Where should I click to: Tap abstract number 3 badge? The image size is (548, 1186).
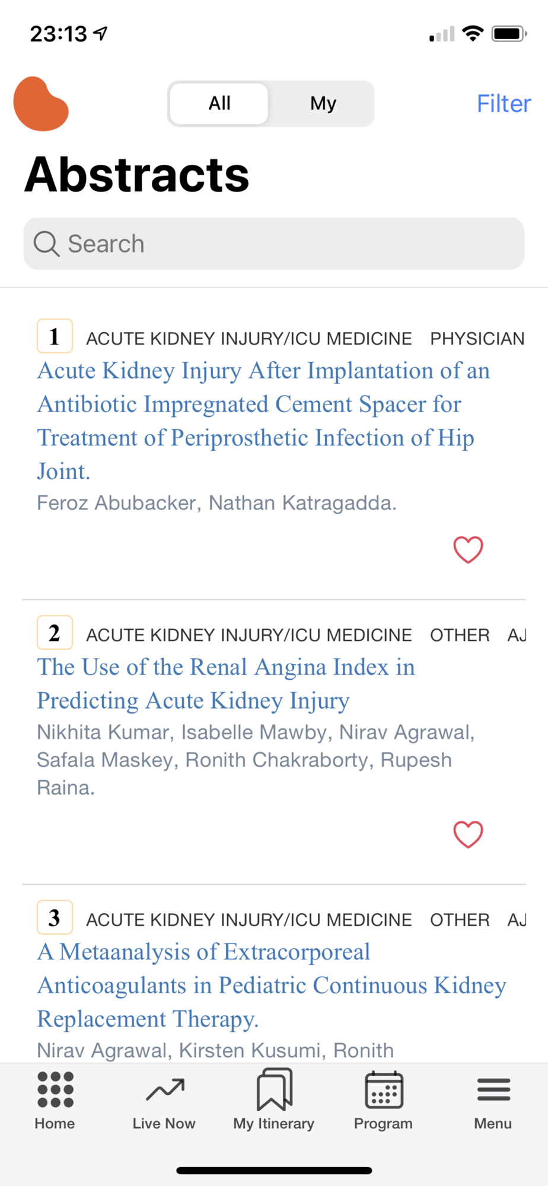(x=55, y=917)
